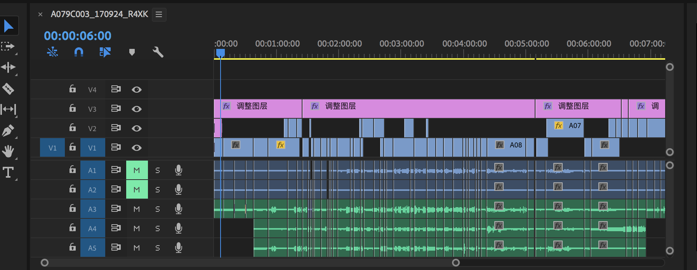Viewport: 697px width, 270px height.
Task: Open Timeline Display Settings wrench
Action: (x=158, y=52)
